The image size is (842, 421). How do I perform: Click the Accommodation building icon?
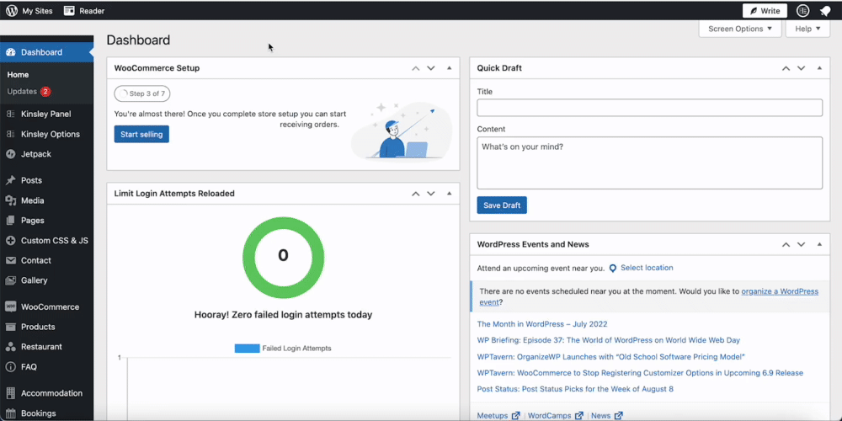[x=10, y=393]
